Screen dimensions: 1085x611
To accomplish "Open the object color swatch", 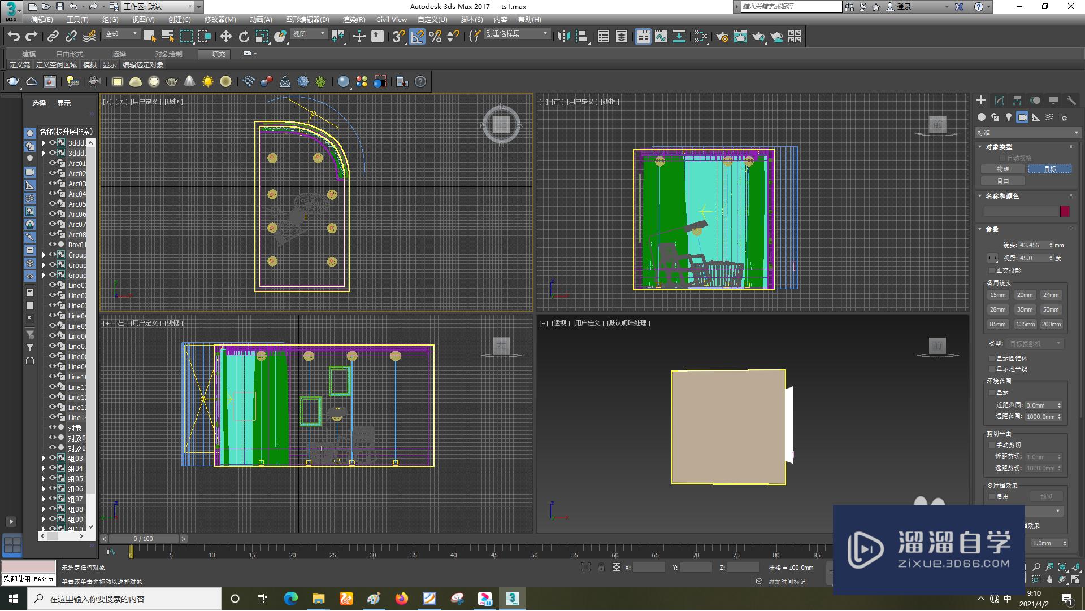I will pyautogui.click(x=1065, y=211).
